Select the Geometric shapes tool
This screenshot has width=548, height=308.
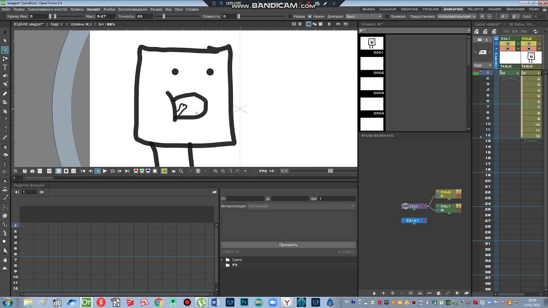(x=5, y=59)
